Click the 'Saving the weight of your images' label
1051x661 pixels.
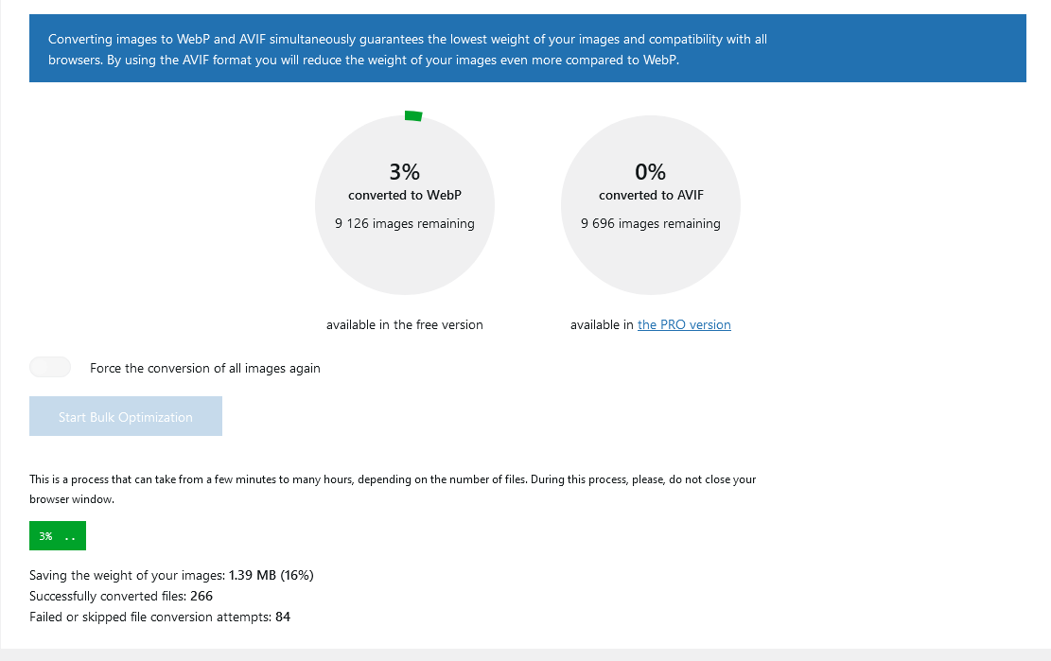[128, 575]
